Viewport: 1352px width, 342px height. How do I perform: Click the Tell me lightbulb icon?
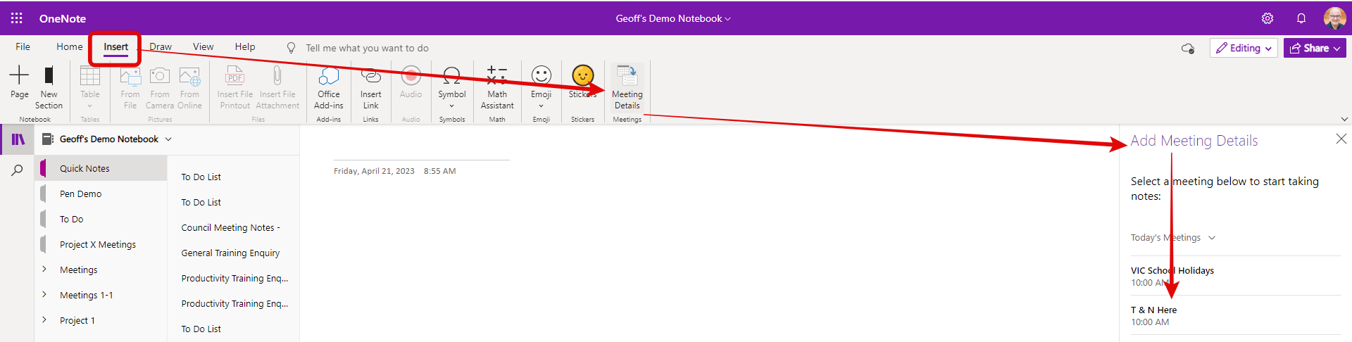tap(291, 48)
